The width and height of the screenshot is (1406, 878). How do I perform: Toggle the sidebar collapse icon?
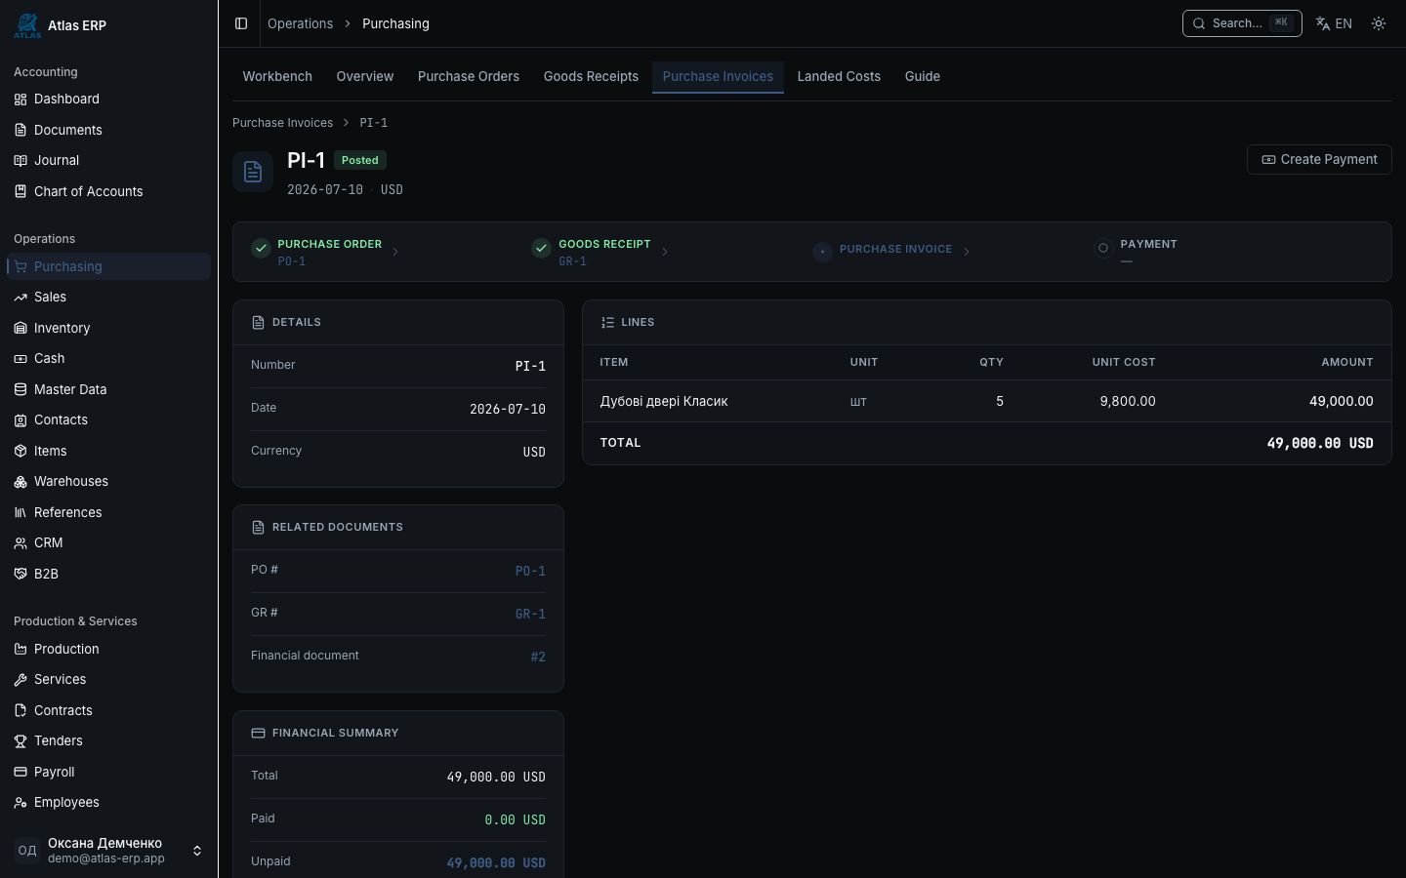(x=241, y=23)
